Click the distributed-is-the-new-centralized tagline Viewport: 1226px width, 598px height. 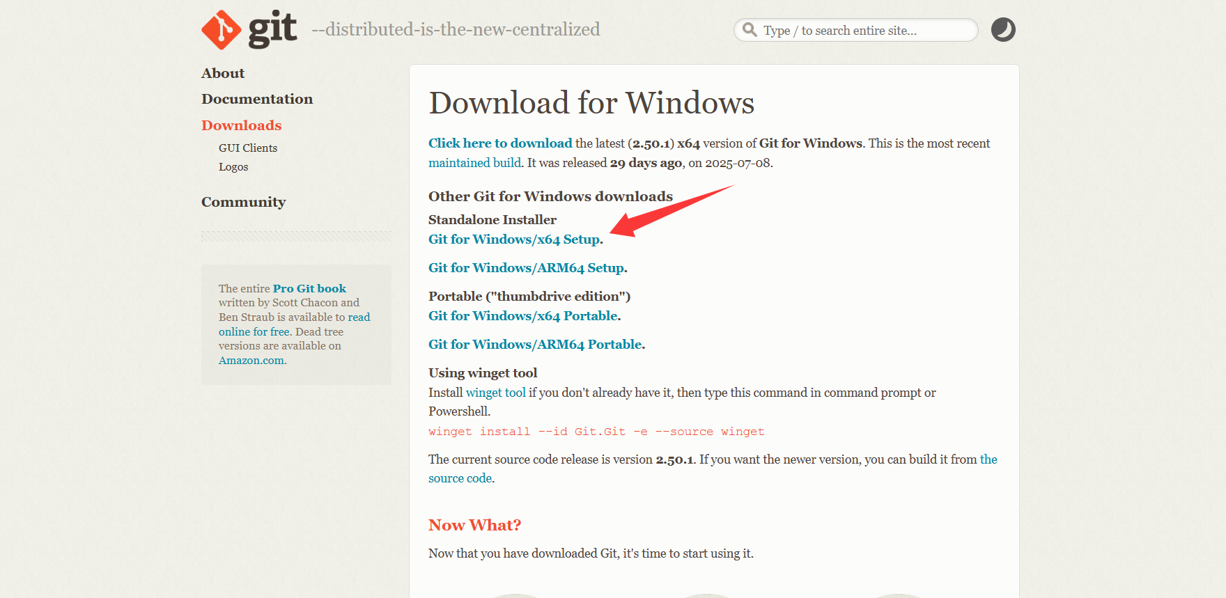pos(456,29)
